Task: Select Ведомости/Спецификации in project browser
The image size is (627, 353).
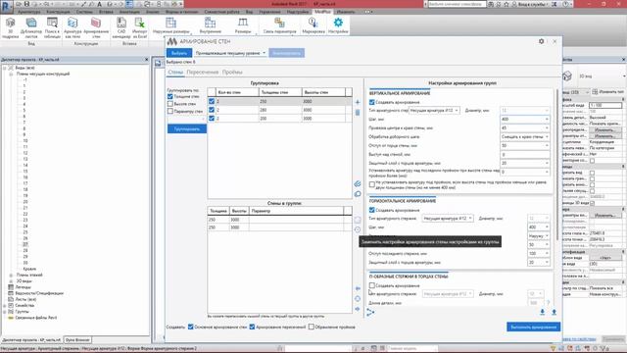Action: (39, 293)
